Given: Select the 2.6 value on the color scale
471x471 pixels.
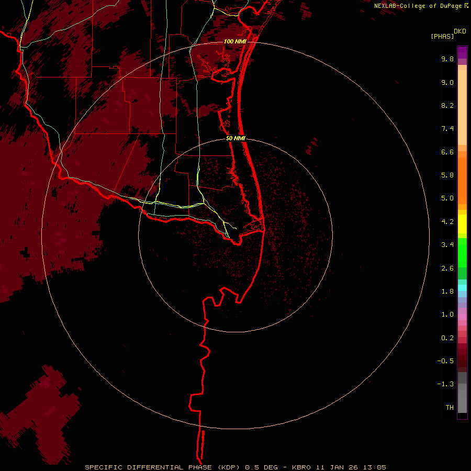Looking at the screenshot, I should point(447,268).
